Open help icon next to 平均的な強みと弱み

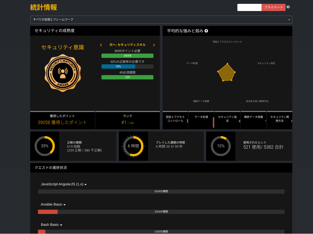[x=206, y=31]
